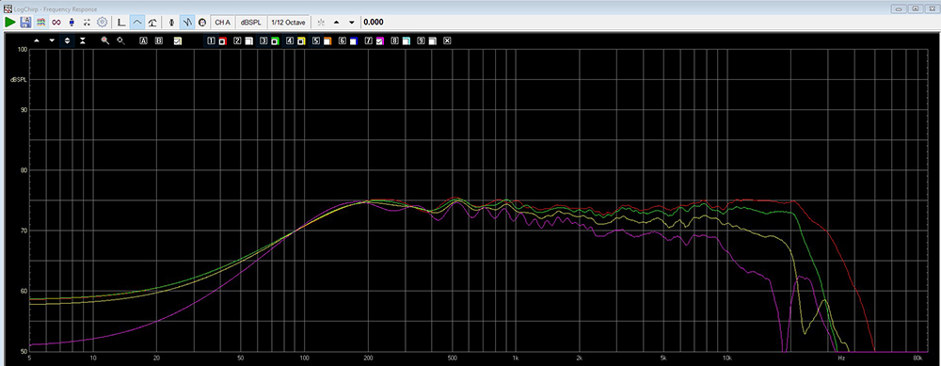The width and height of the screenshot is (941, 366).
Task: Click the level up arrow beside 0.000
Action: [336, 23]
